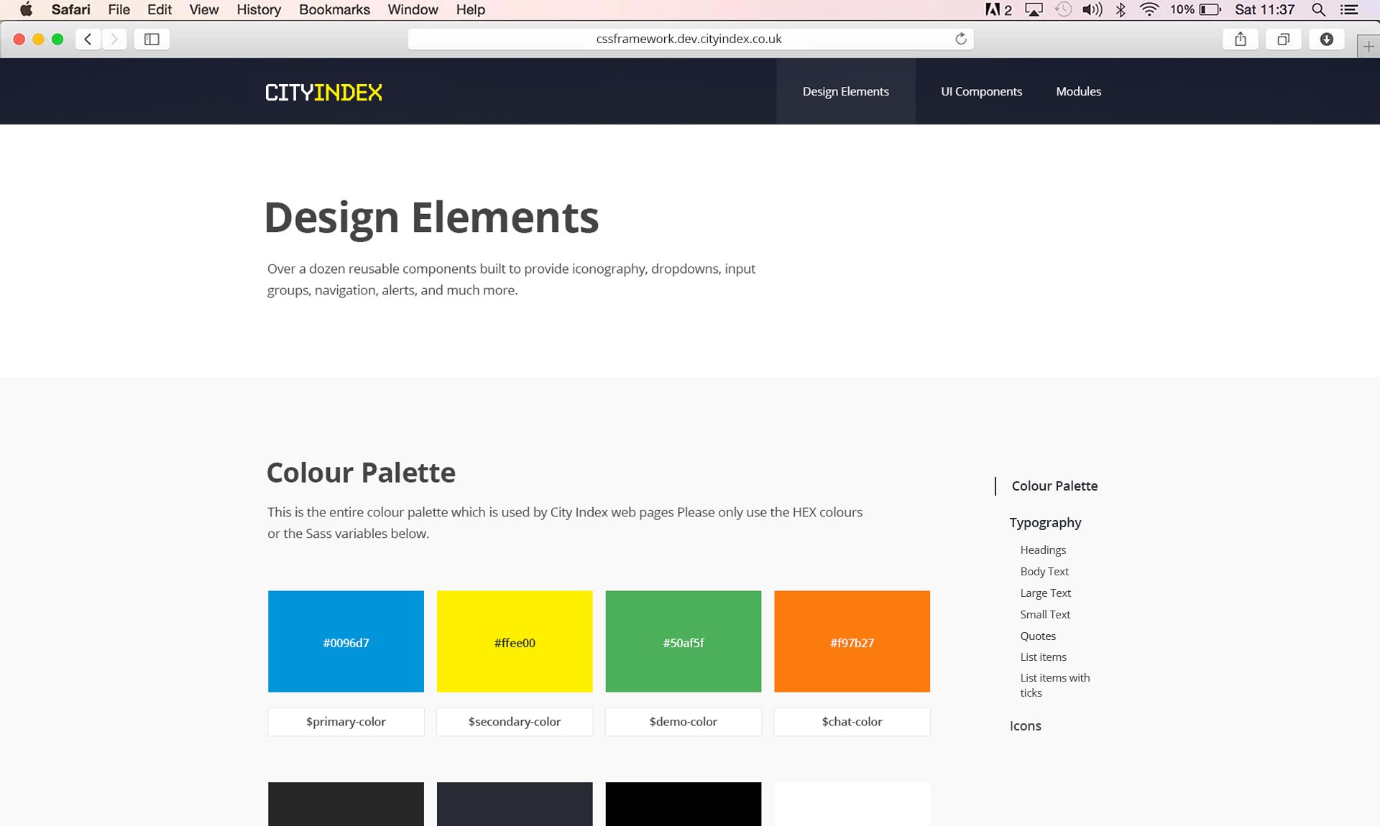
Task: Select the orange #f97b27 swatch
Action: [x=852, y=641]
